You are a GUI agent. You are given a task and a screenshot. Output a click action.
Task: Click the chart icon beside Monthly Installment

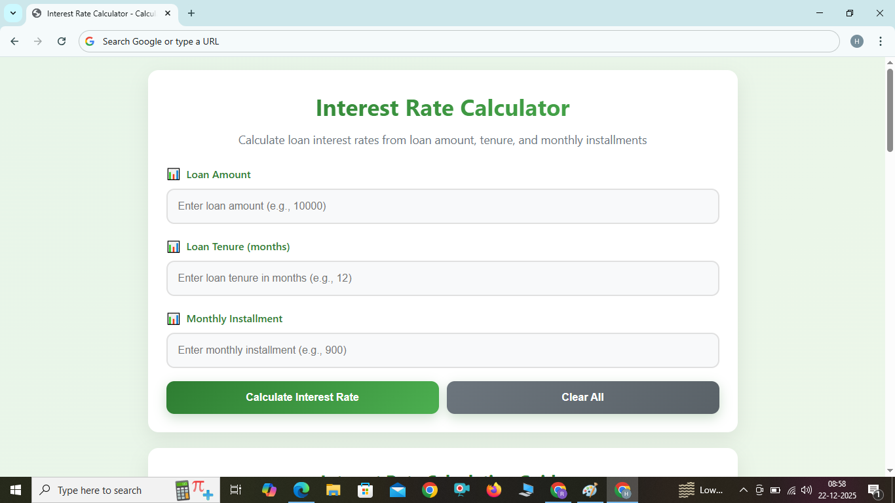pos(174,319)
